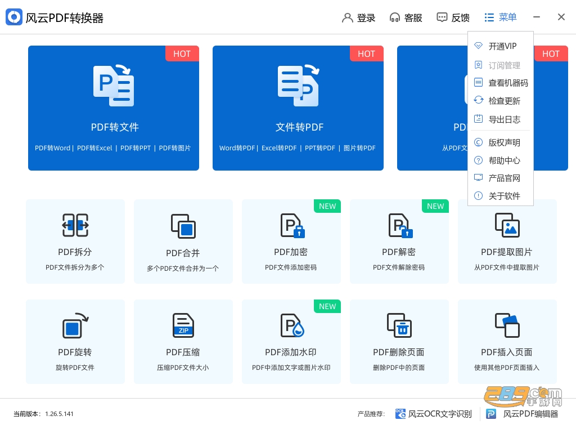Viewport: 576px width, 429px height.
Task: Collapse the 菜单 dropdown label
Action: [x=508, y=17]
